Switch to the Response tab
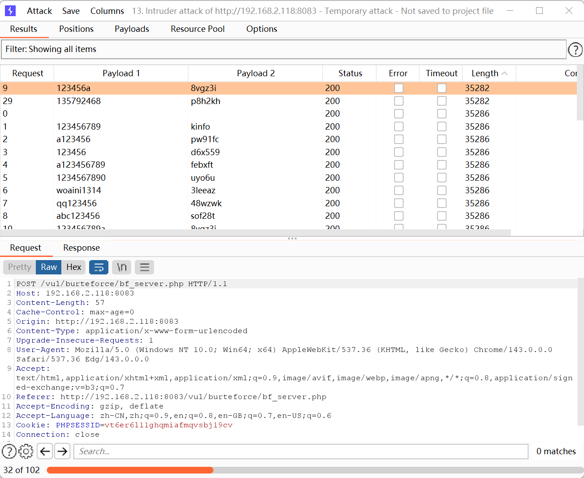This screenshot has height=478, width=584. click(x=82, y=248)
